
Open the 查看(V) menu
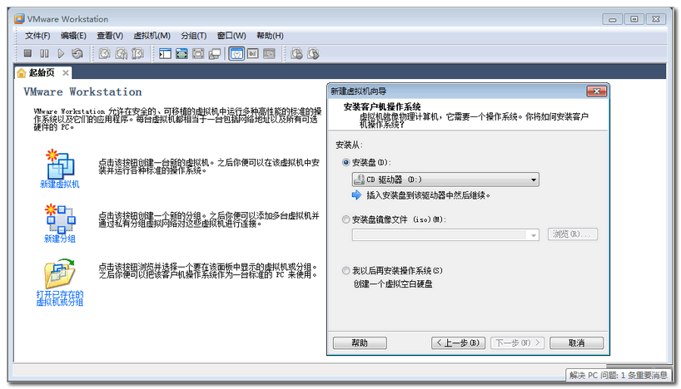pos(110,36)
